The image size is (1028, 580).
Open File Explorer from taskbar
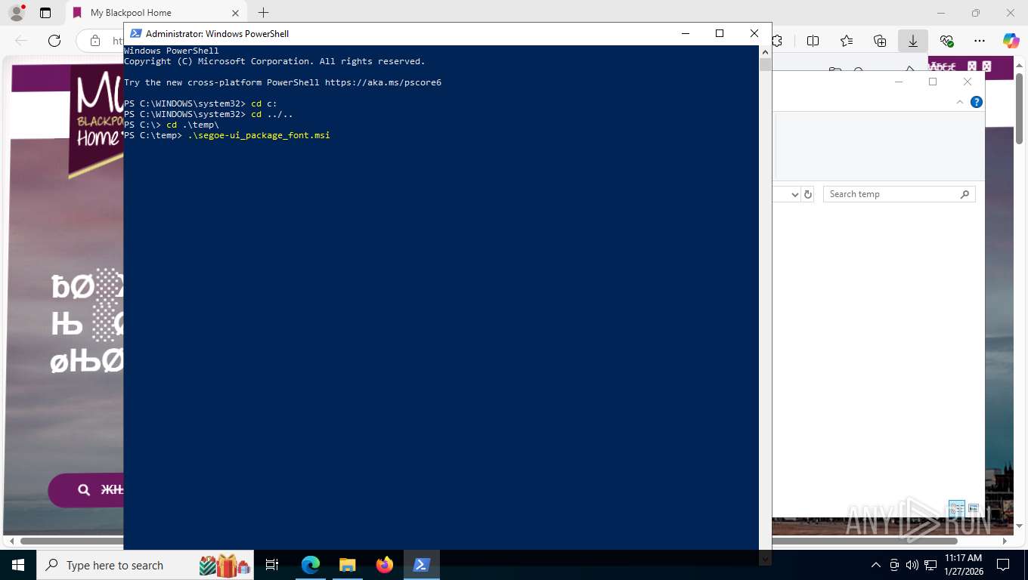click(x=347, y=565)
